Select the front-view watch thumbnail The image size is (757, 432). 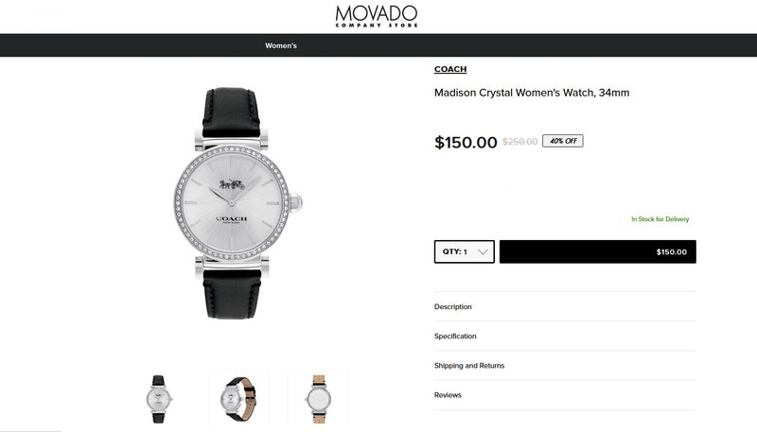pos(159,399)
